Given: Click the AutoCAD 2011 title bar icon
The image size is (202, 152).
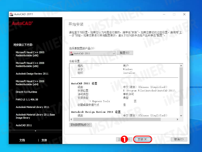Looking at the screenshot, I should tap(11, 14).
